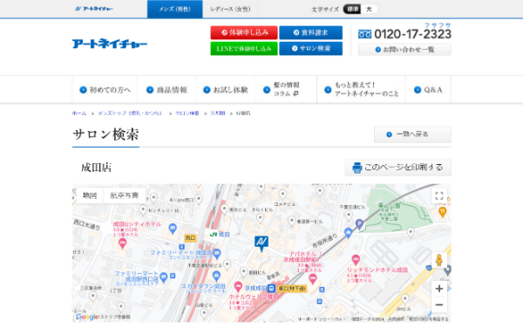The width and height of the screenshot is (523, 329).
Task: Click 地図の誤りを報告する link
Action: point(429,319)
